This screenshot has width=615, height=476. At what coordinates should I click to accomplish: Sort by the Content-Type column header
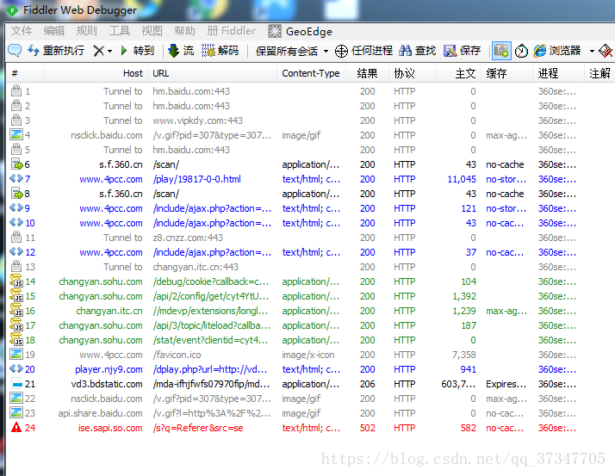[312, 73]
